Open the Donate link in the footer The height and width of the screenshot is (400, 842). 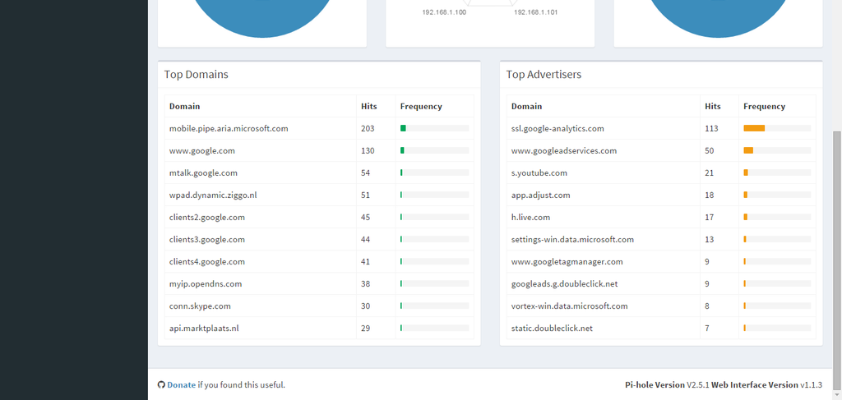pyautogui.click(x=181, y=384)
